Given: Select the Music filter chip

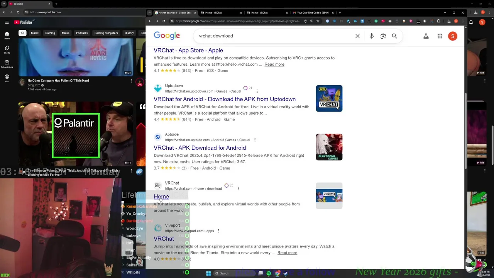Looking at the screenshot, I should click(35, 33).
